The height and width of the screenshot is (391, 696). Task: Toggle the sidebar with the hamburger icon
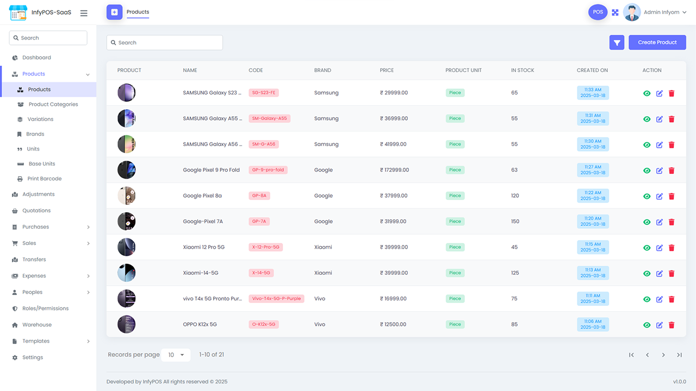click(x=84, y=12)
